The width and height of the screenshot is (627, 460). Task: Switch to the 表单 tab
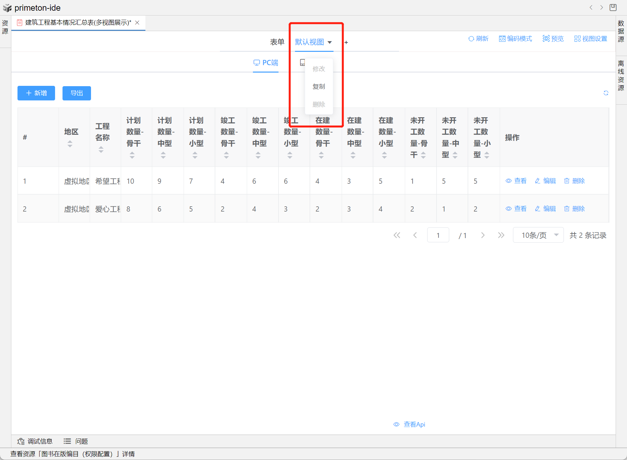(277, 42)
